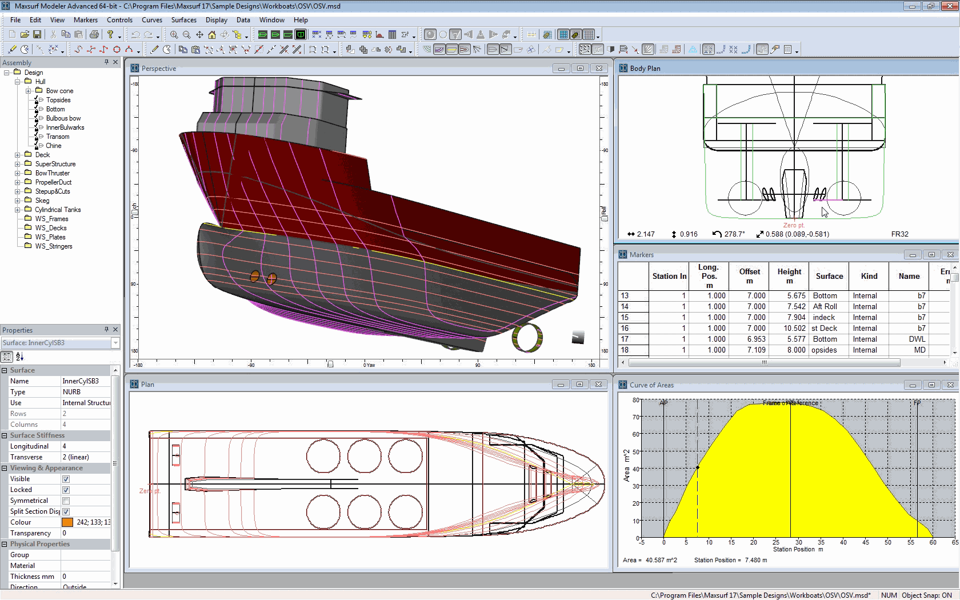The width and height of the screenshot is (960, 600).
Task: Disable the Split Section Display checkbox
Action: (66, 511)
